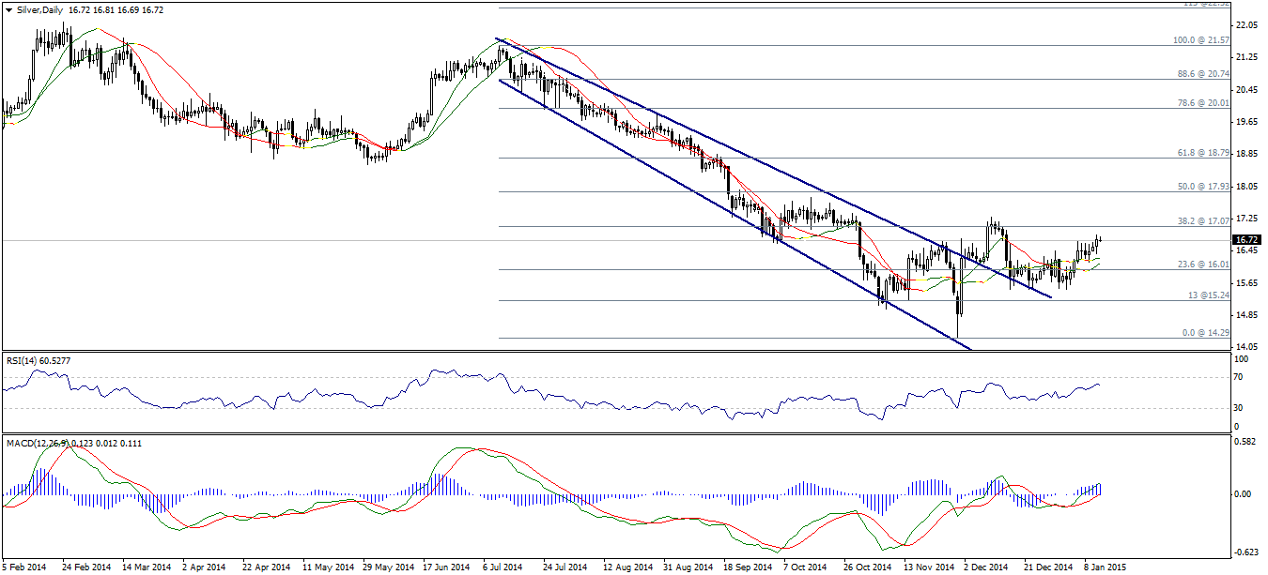Click the 6 Jul 2014 date marker
Viewport: 1268px width, 575px height.
502,567
